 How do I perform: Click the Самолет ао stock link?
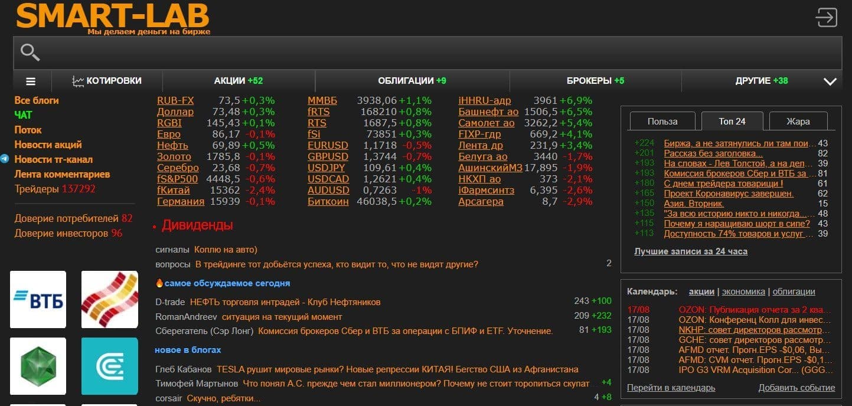(487, 123)
